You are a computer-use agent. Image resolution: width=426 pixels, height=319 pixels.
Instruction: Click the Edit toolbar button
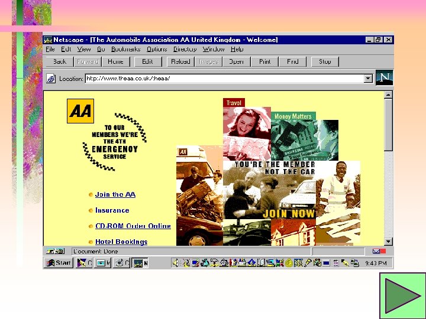(147, 61)
